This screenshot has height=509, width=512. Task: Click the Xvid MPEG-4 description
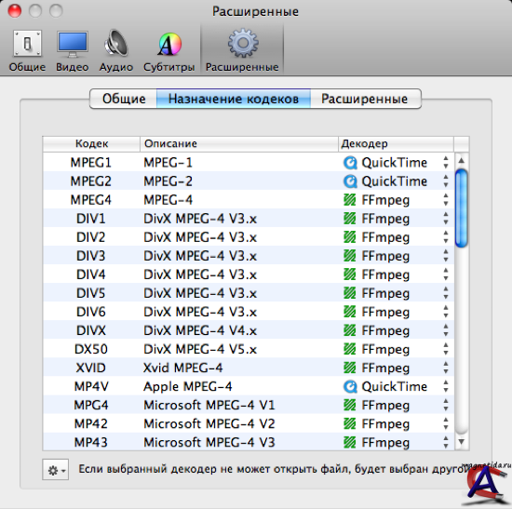tap(182, 368)
